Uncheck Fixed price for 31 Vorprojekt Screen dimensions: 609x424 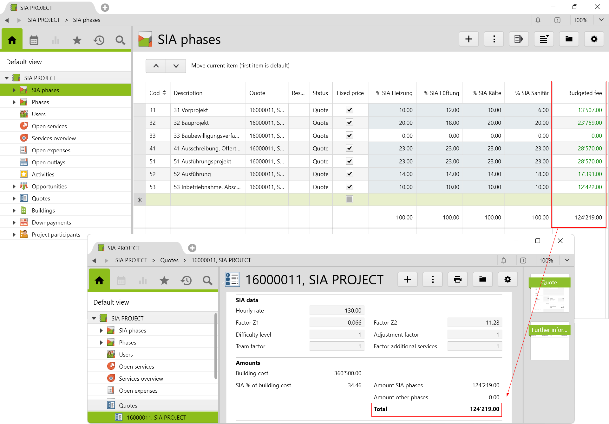(x=350, y=110)
